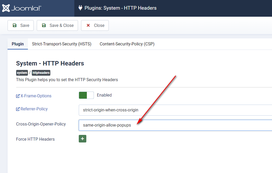Click the Cross-Origin-Opener-Policy field label
Screen dimensions: 272x173
tap(41, 124)
